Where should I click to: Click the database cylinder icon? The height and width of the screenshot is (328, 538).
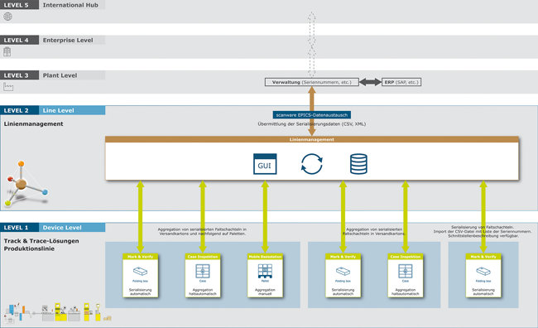click(x=358, y=164)
